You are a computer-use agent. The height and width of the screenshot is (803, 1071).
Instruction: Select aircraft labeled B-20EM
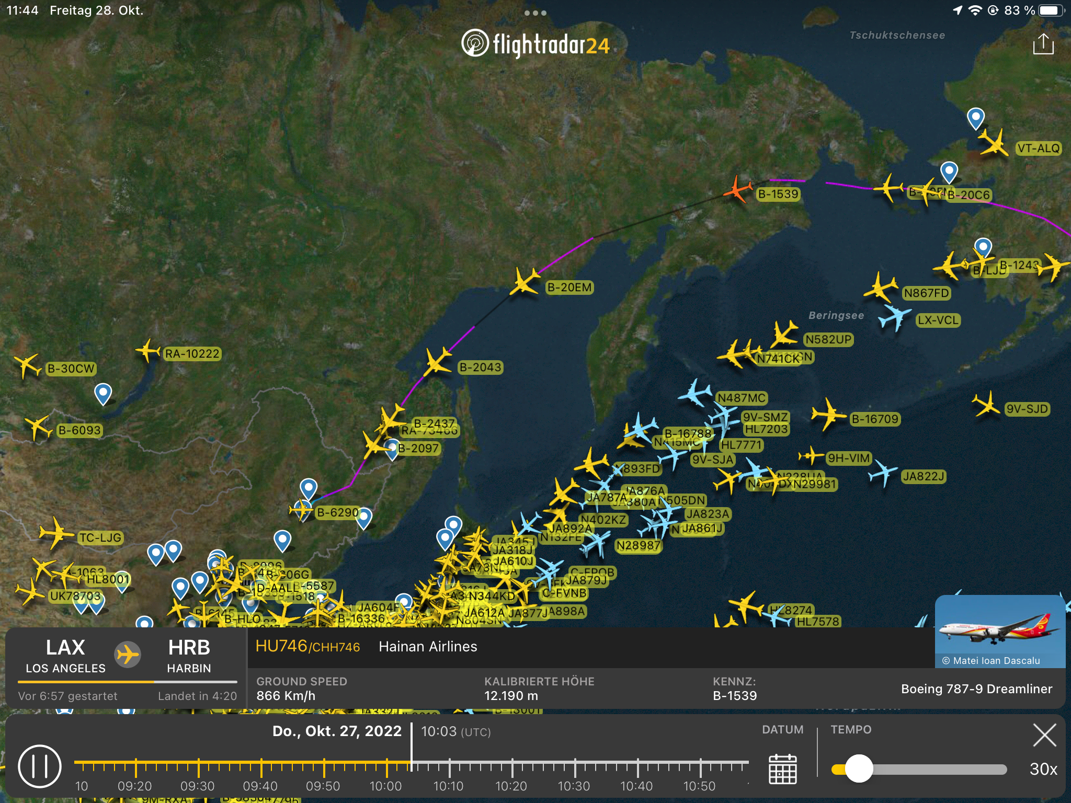pyautogui.click(x=525, y=282)
